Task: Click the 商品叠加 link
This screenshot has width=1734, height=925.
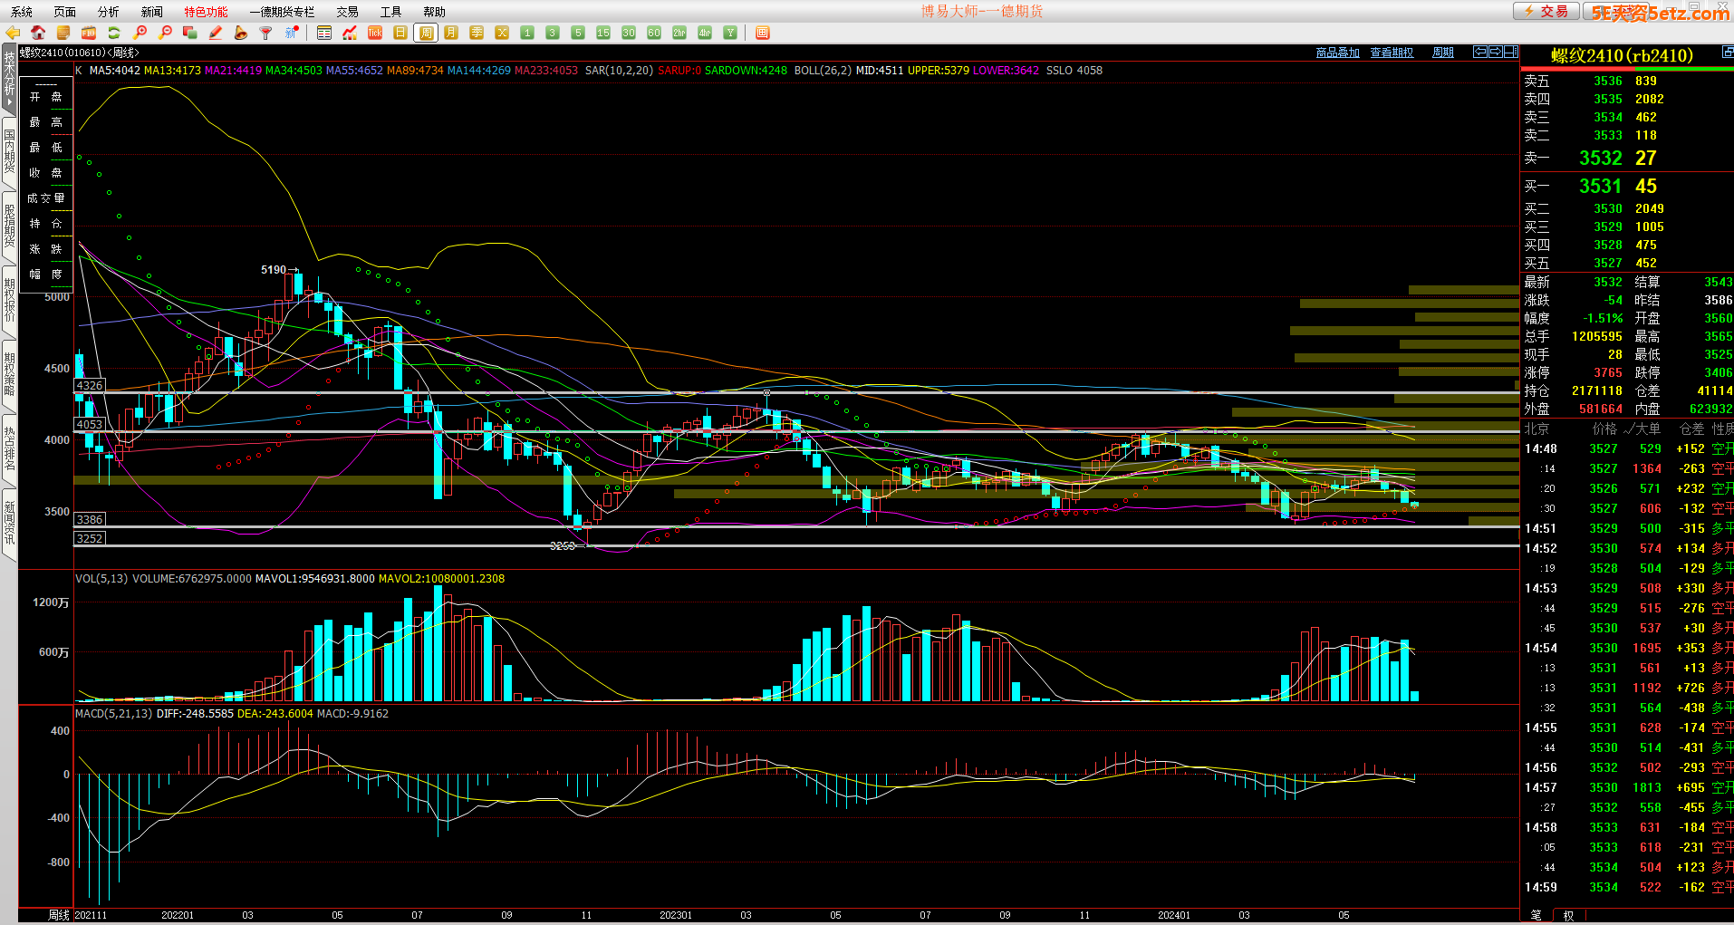Action: (1337, 53)
